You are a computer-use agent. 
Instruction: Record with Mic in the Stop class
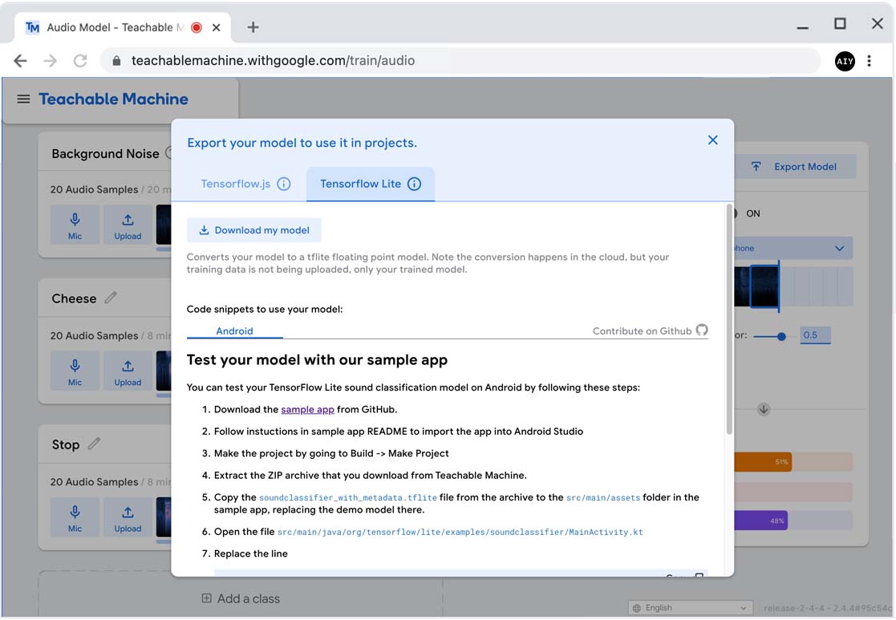(x=75, y=517)
